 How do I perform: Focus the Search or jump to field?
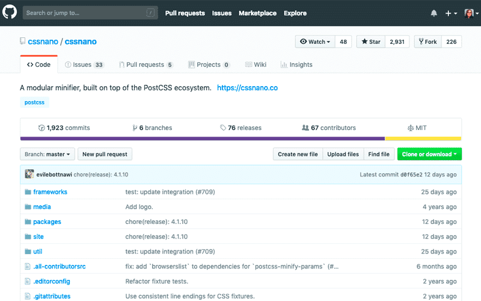coord(84,13)
